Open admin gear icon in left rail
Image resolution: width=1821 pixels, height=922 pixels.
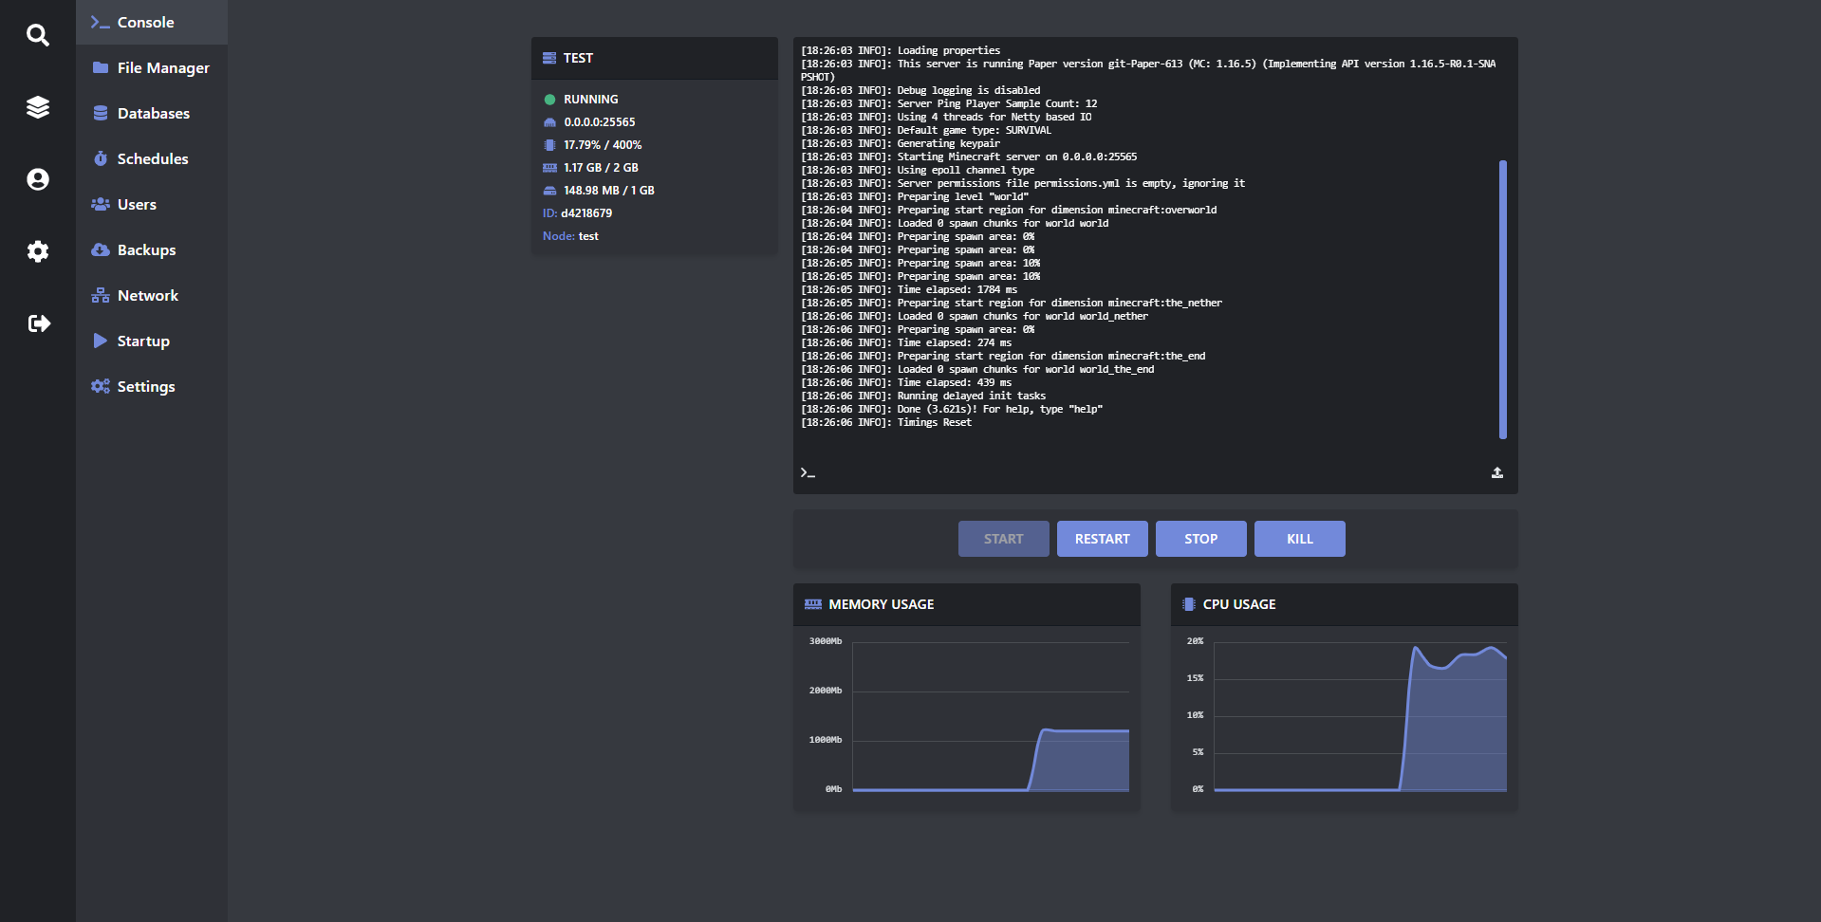pyautogui.click(x=38, y=251)
